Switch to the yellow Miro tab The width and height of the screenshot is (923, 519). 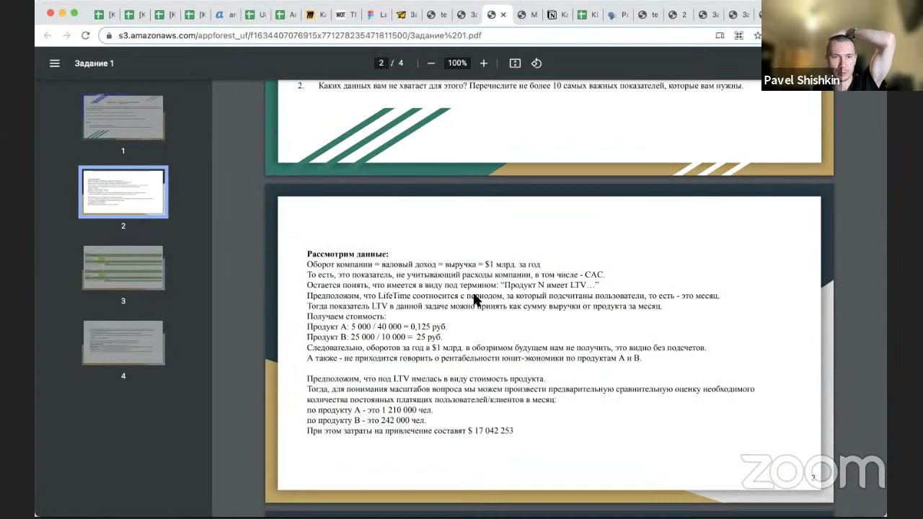click(x=316, y=14)
